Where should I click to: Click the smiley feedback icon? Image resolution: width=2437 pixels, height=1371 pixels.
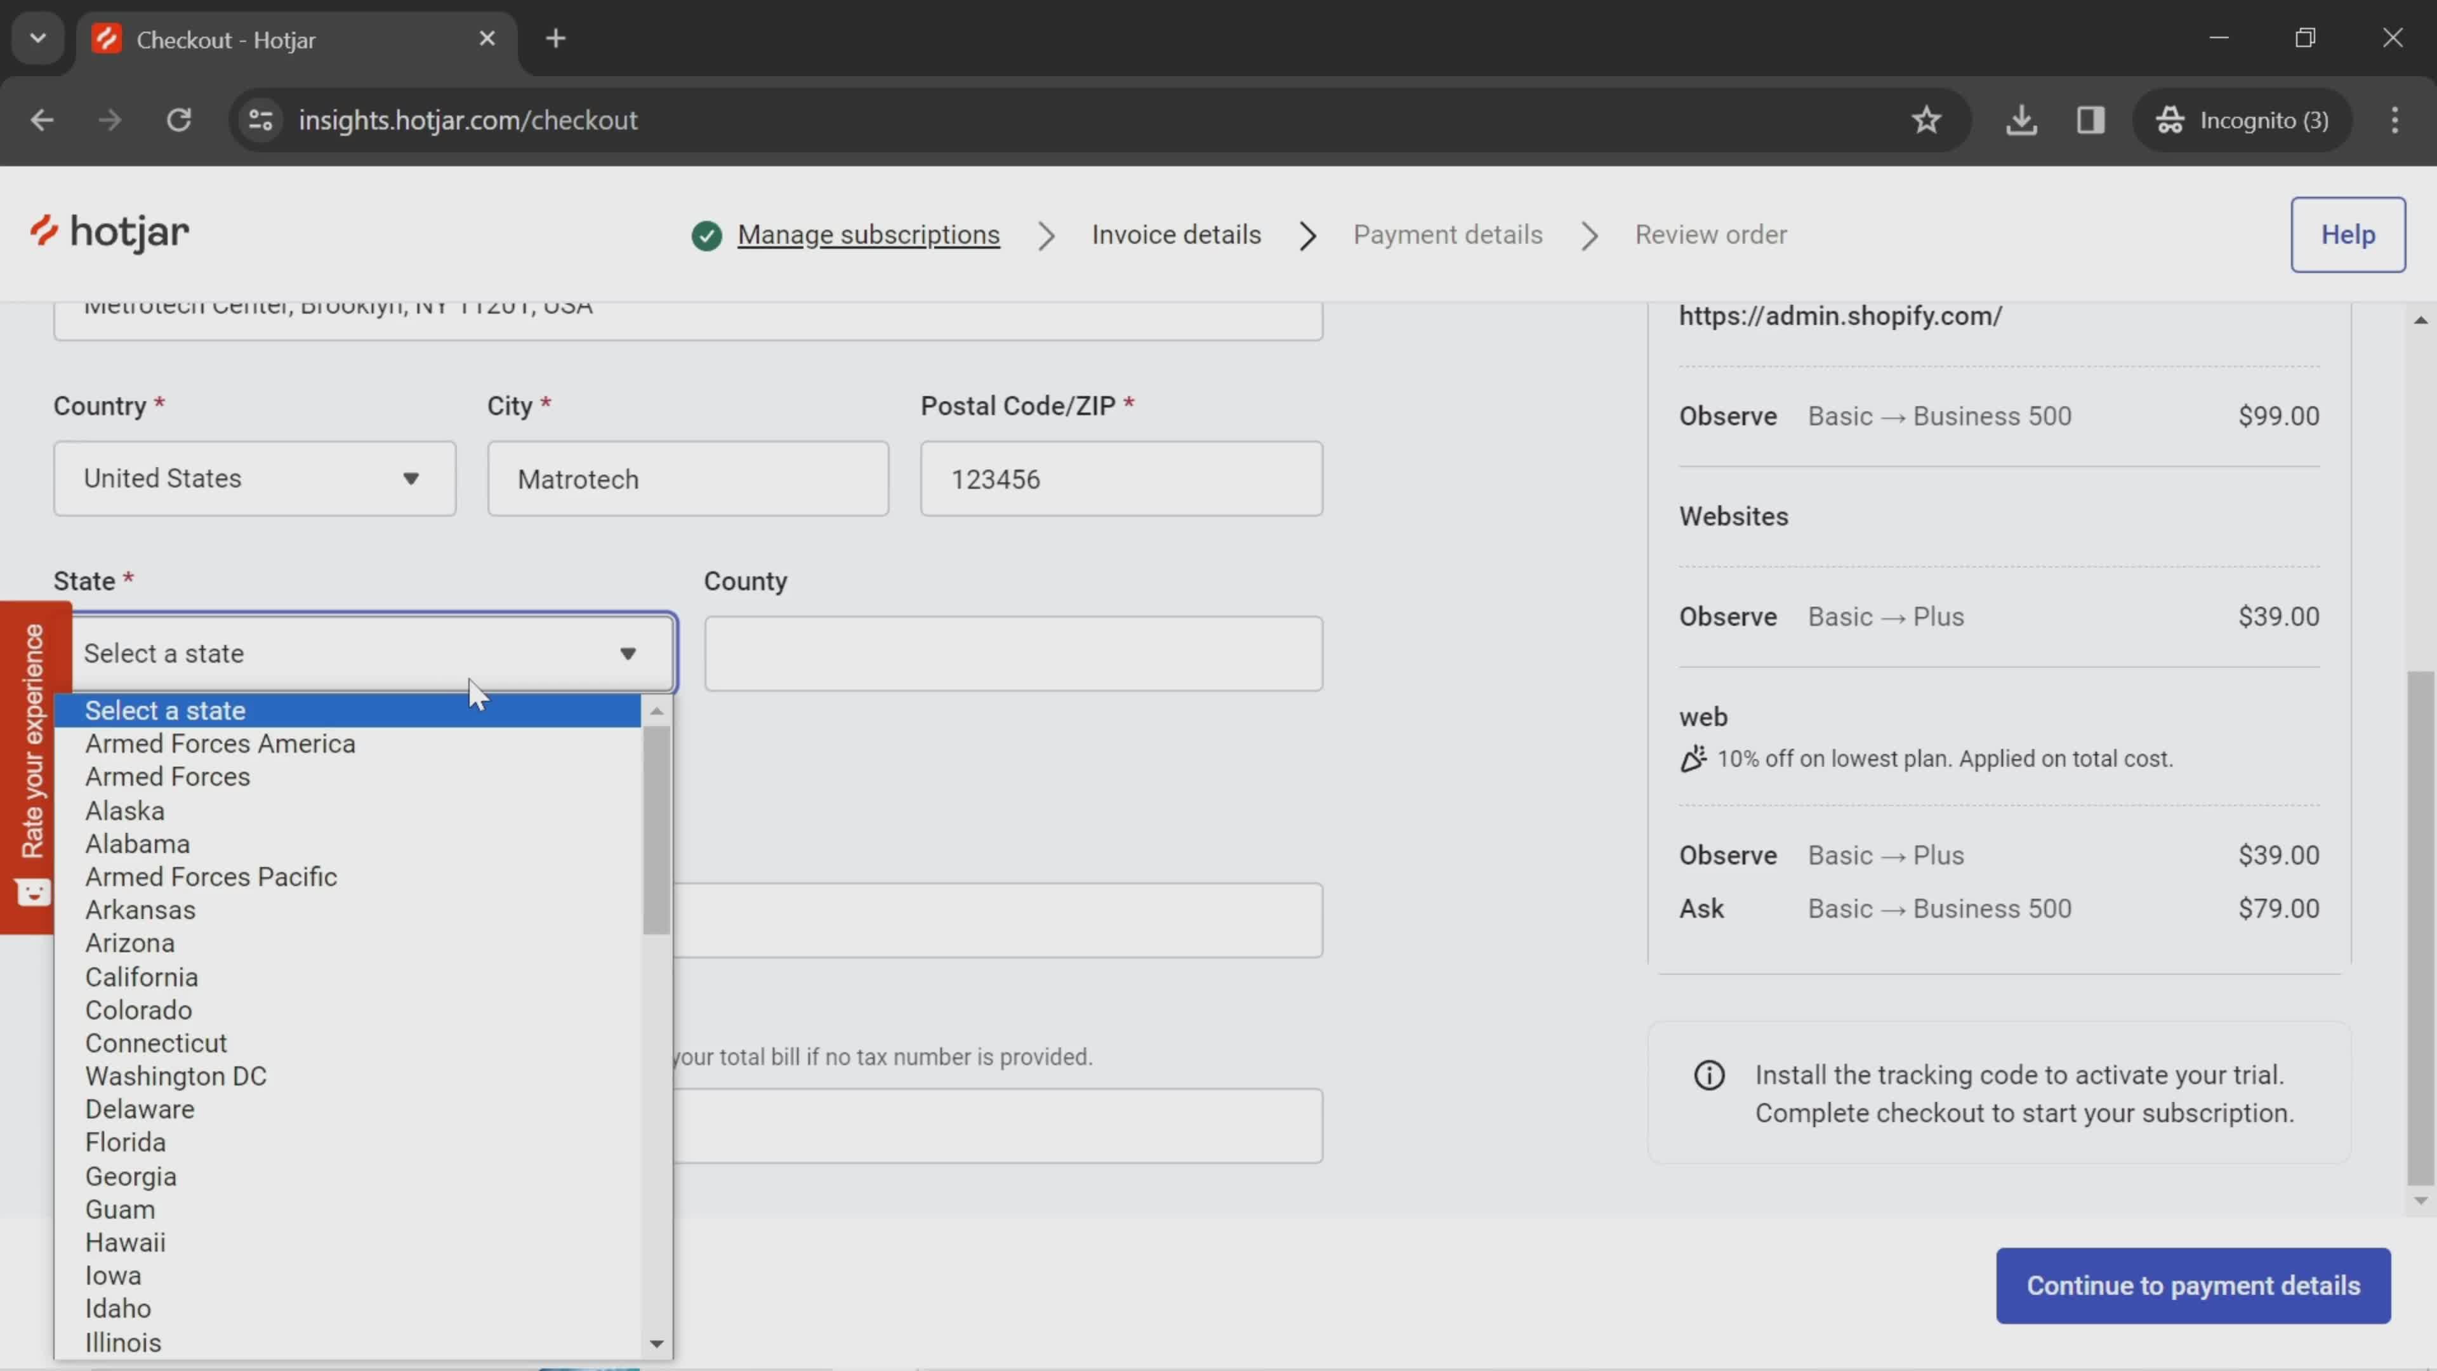33,892
